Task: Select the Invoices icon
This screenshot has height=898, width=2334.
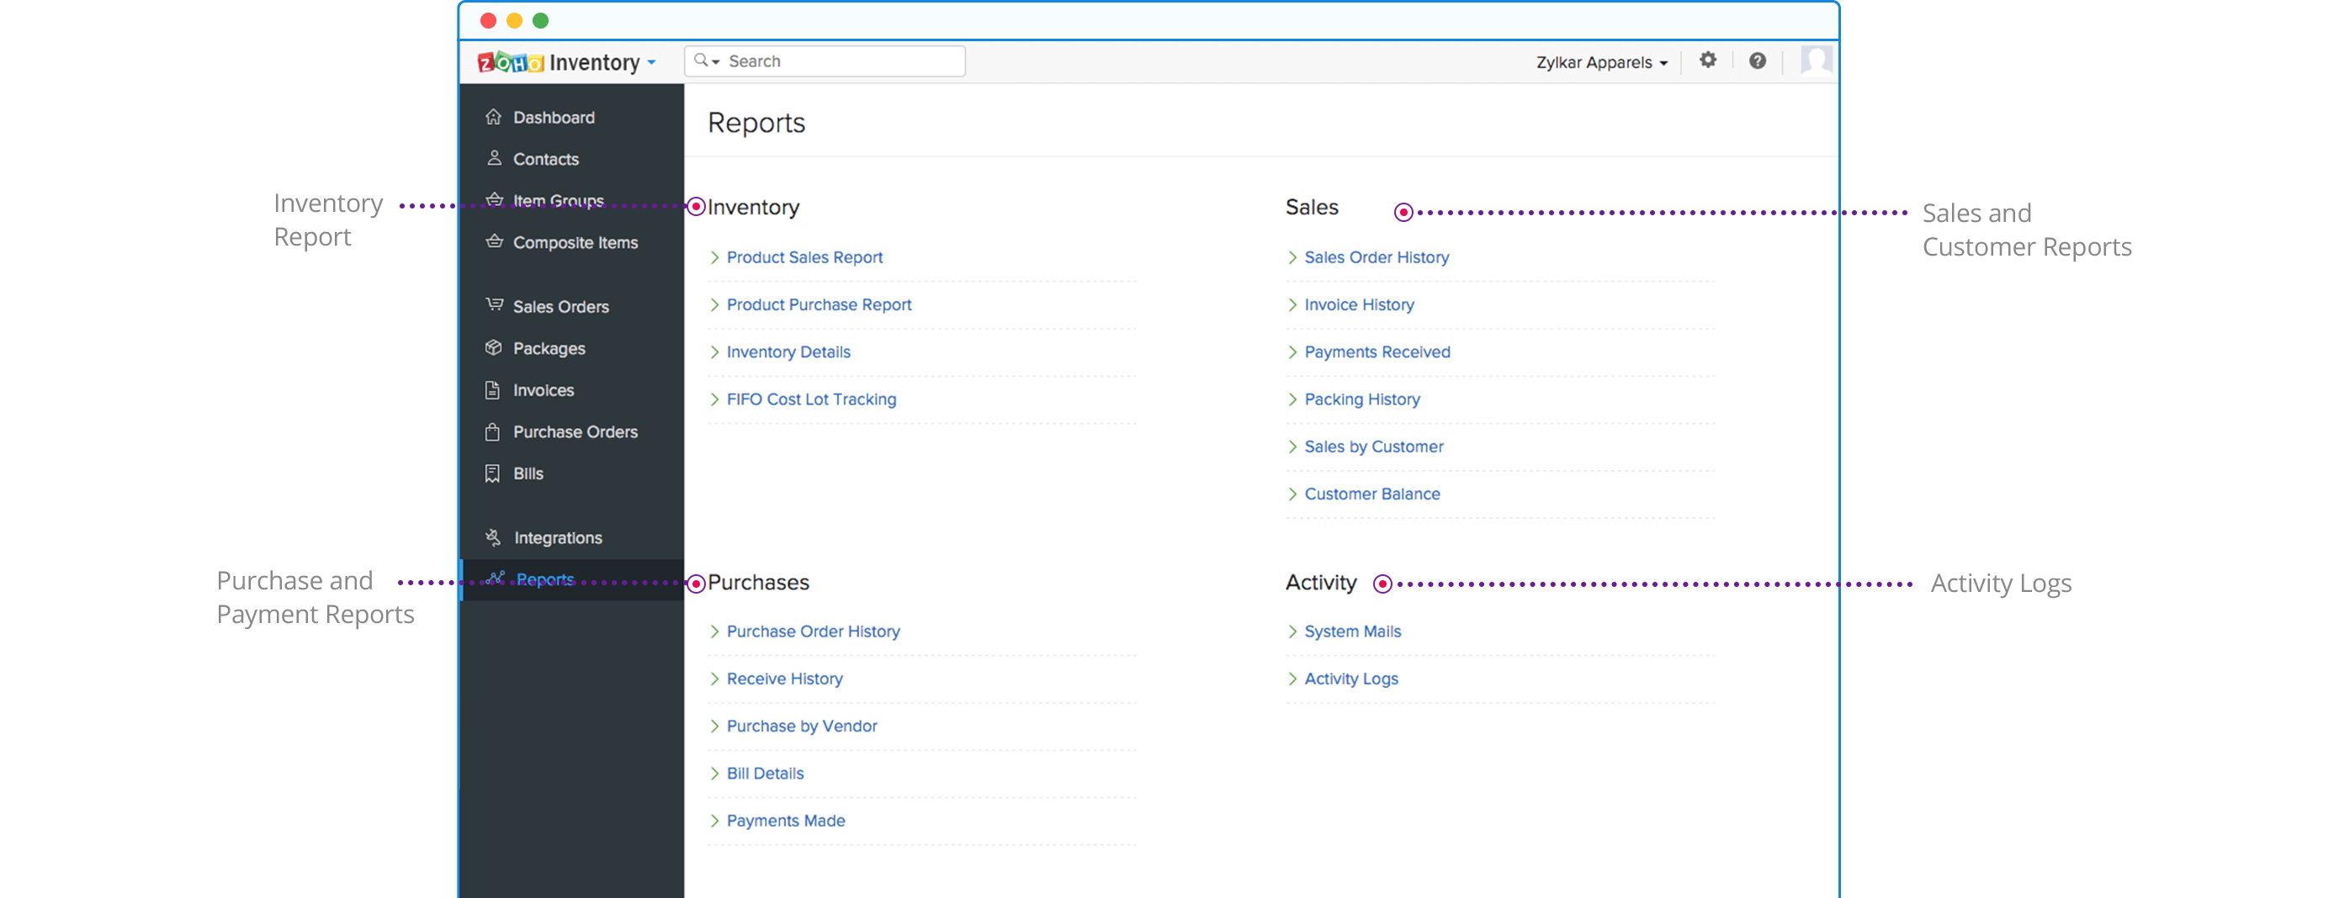Action: 494,389
